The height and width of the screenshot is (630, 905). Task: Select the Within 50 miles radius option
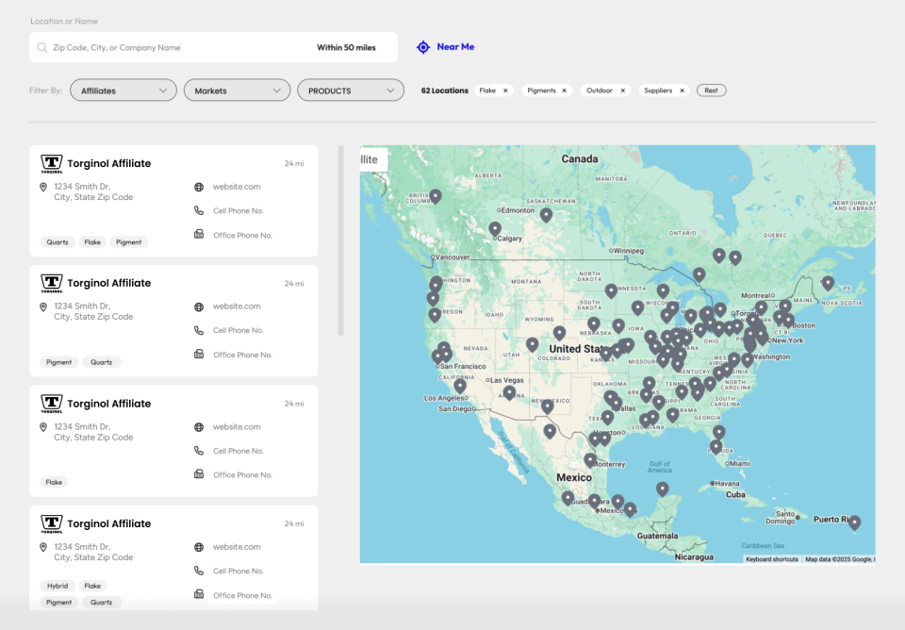click(346, 47)
